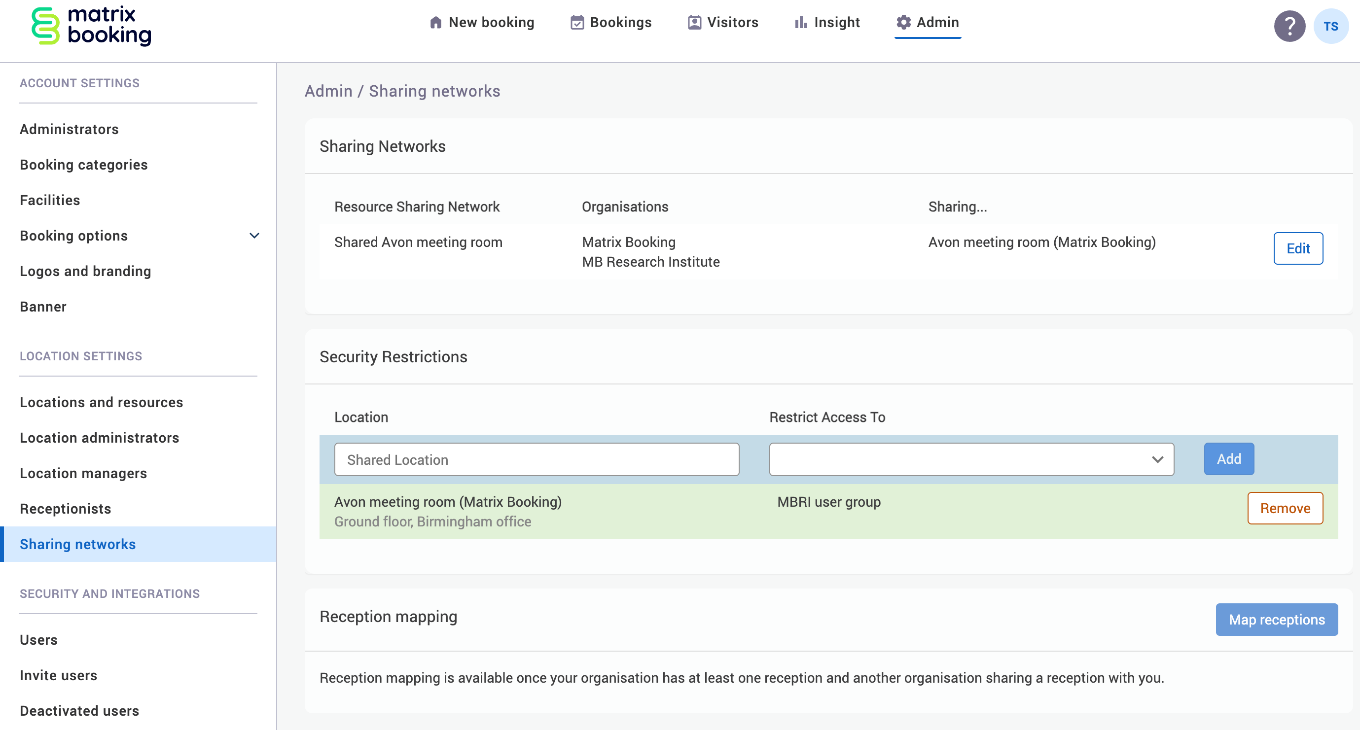Click the New booking home icon
1360x730 pixels.
pos(435,23)
